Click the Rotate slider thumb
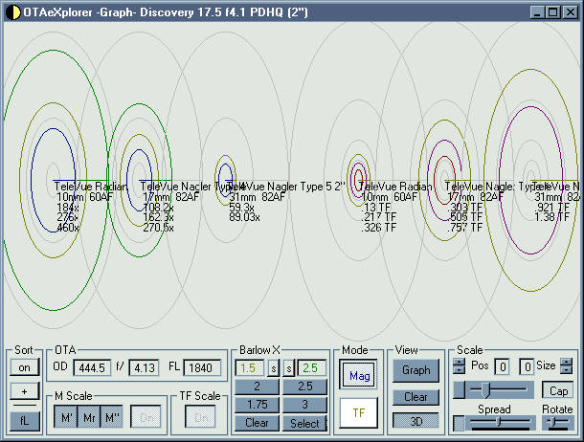584x442 pixels. pos(553,422)
